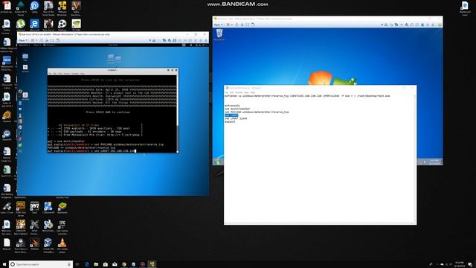This screenshot has height=268, width=476.
Task: Click the microphone in the taskbar search box
Action: [69, 264]
